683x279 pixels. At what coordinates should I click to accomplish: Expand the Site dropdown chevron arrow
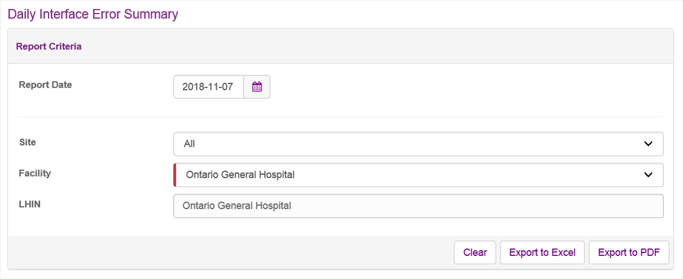click(x=648, y=144)
